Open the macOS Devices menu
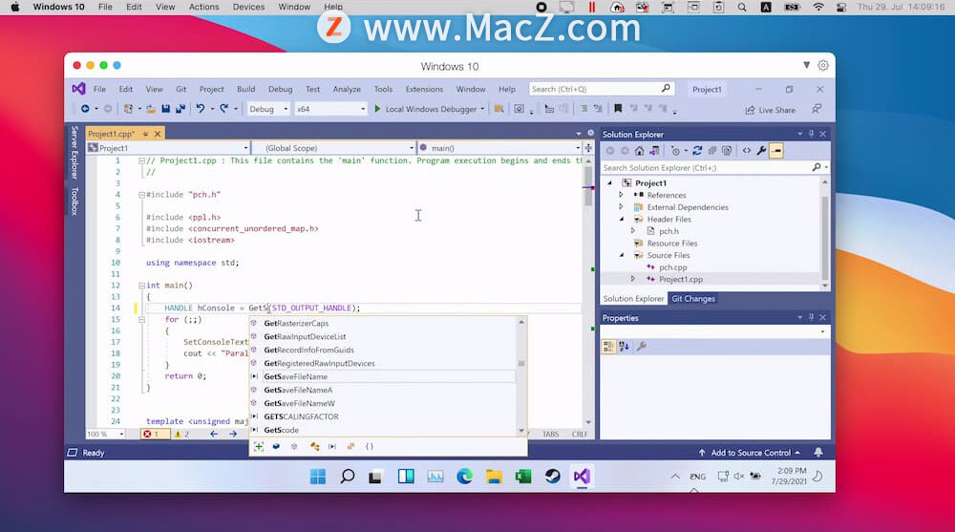955x532 pixels. [x=248, y=7]
